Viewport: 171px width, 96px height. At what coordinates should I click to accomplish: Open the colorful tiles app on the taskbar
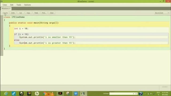pyautogui.click(x=29, y=94)
